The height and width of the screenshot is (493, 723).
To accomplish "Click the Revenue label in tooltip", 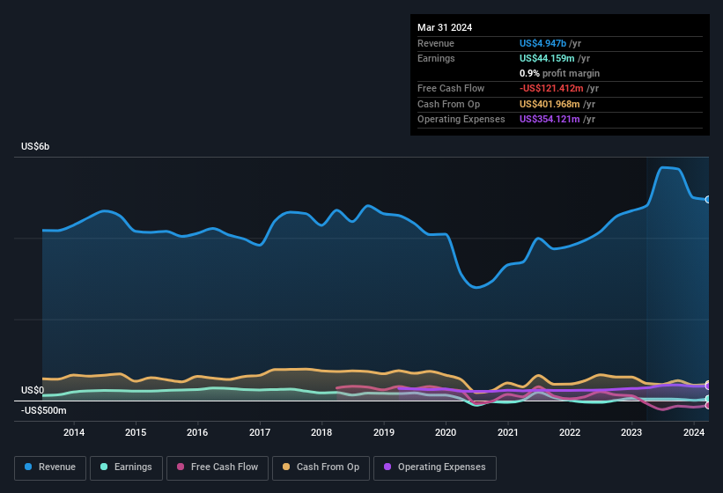I will tap(436, 43).
